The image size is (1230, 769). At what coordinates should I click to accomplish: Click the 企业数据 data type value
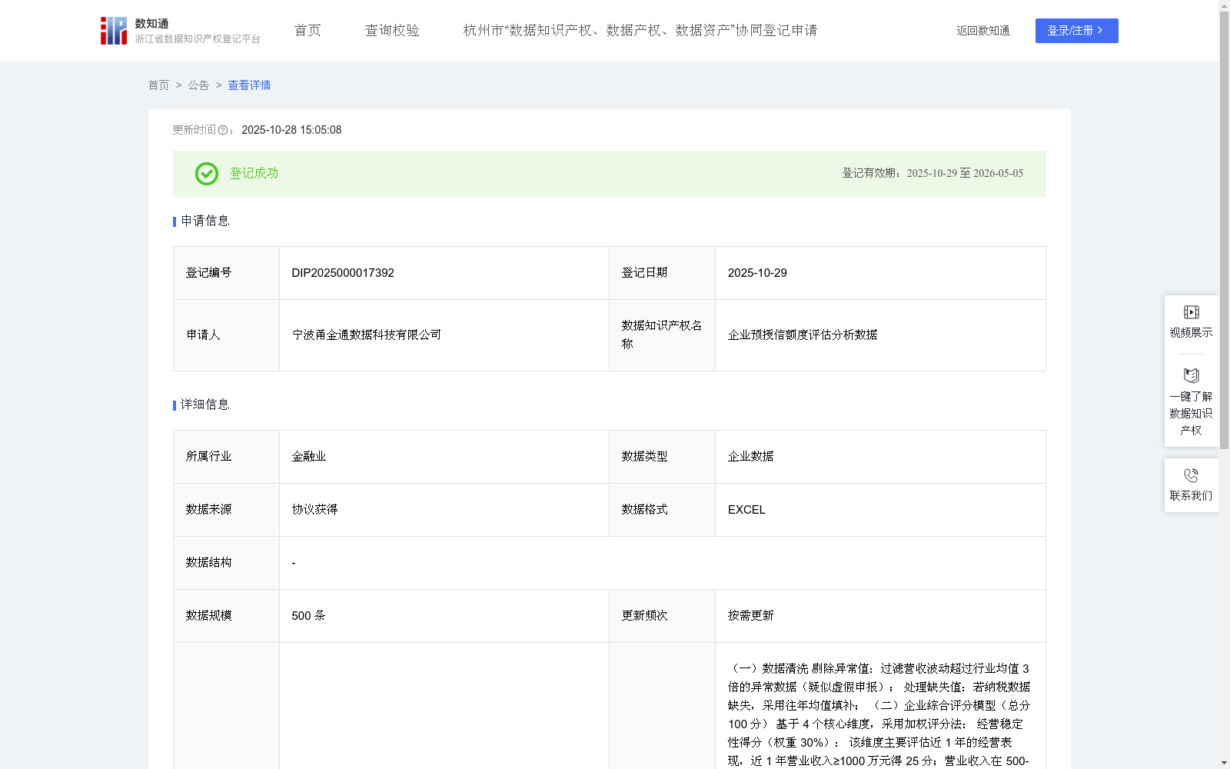pos(751,457)
